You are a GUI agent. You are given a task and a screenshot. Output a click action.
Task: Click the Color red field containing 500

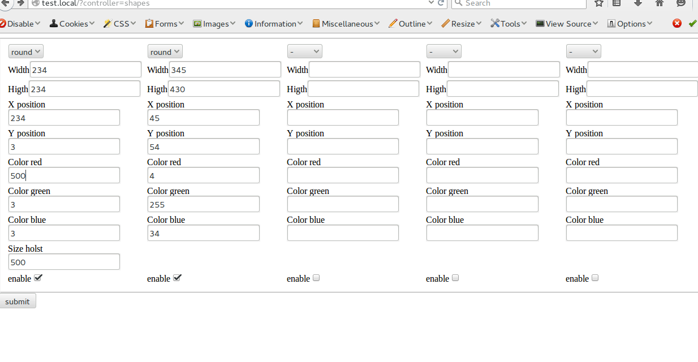click(64, 175)
